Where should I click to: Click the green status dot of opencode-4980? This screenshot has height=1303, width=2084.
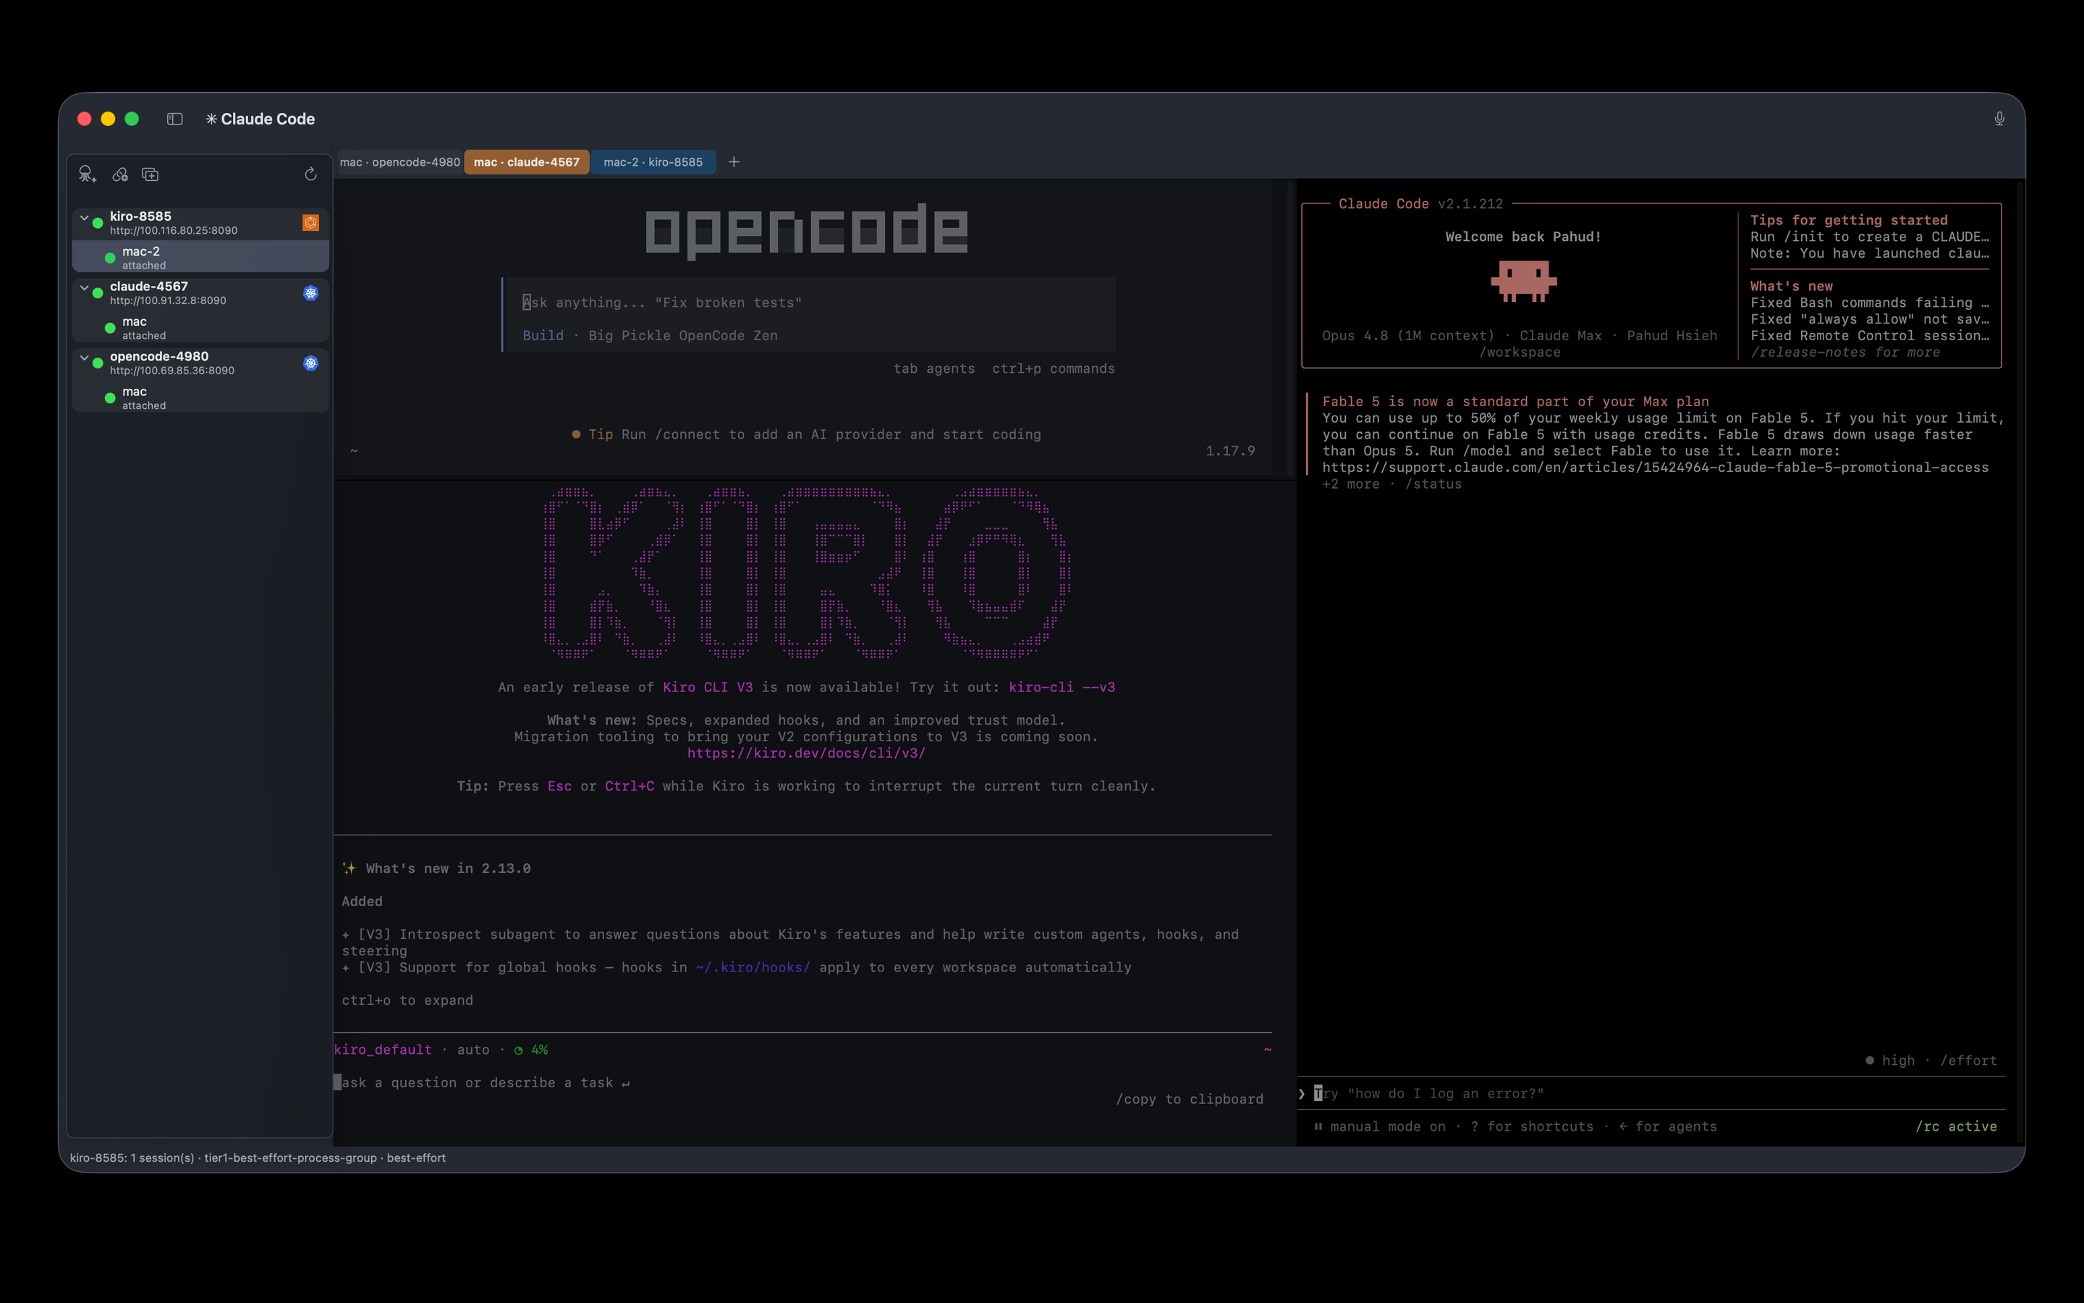[x=98, y=363]
